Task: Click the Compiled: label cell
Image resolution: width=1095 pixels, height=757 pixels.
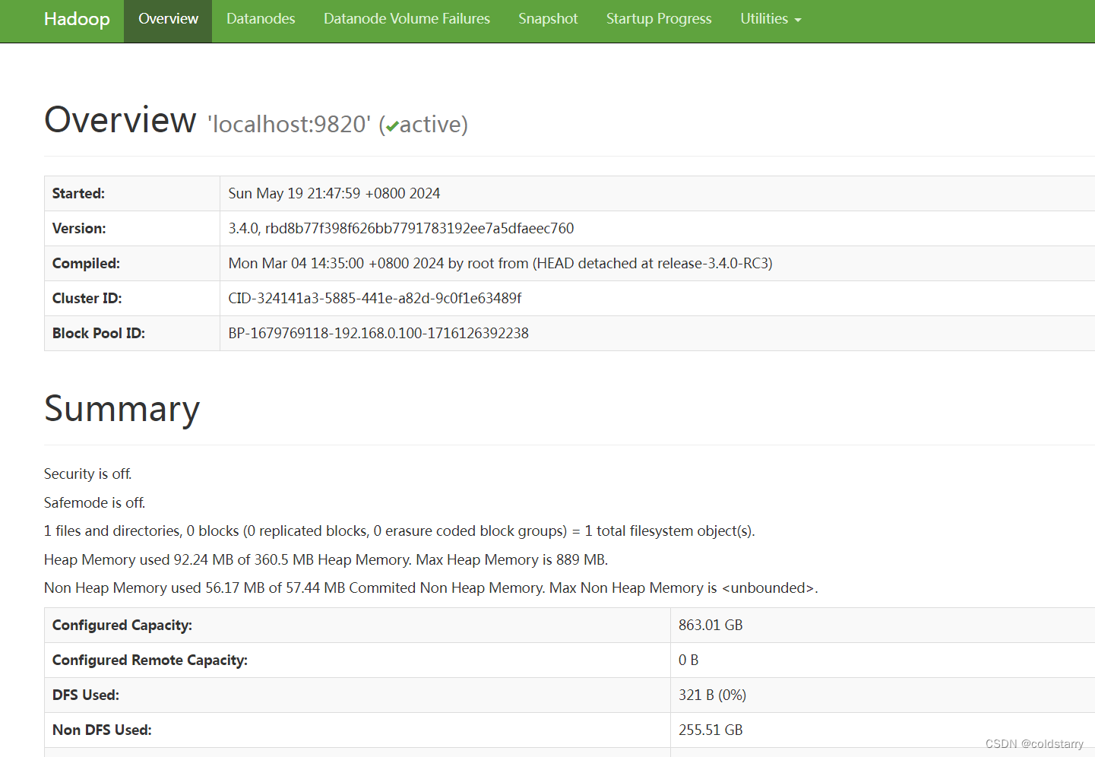Action: pos(132,264)
